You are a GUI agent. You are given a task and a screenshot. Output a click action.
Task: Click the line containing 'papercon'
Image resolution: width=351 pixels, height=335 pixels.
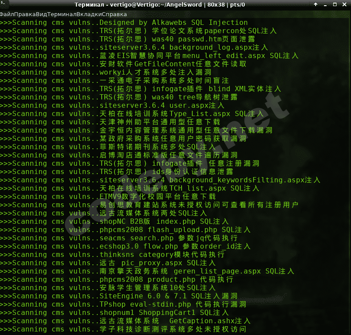[x=138, y=31]
